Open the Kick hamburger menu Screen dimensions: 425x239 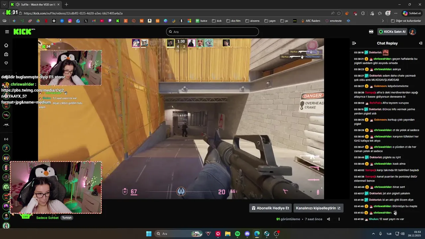(7, 32)
